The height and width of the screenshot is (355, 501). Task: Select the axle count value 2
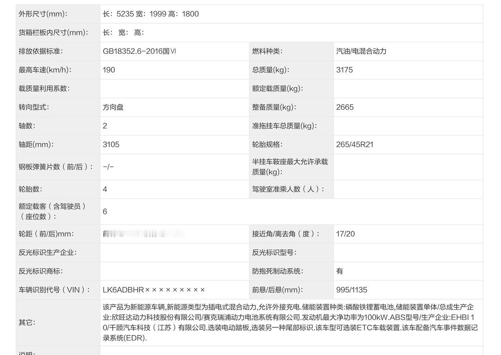click(x=105, y=126)
